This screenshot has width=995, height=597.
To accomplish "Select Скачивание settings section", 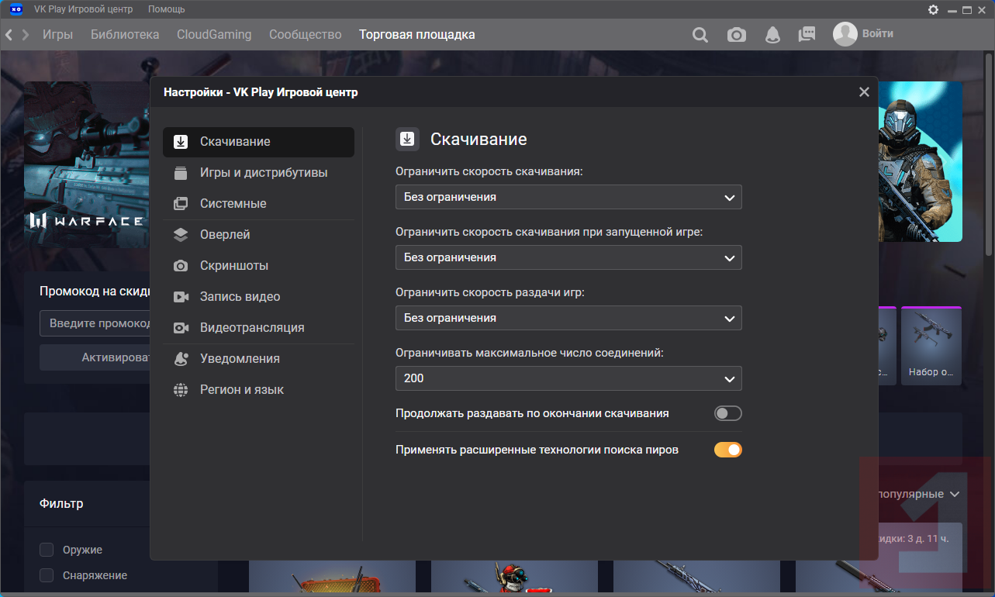I will [258, 142].
